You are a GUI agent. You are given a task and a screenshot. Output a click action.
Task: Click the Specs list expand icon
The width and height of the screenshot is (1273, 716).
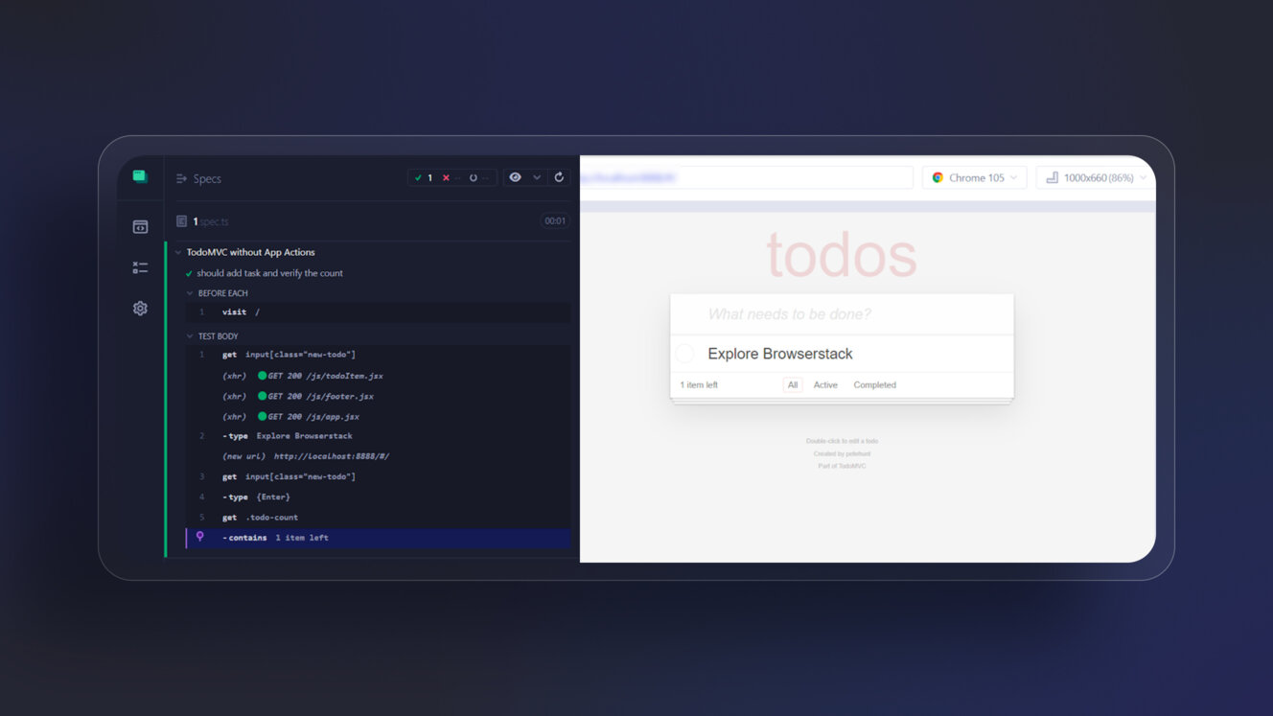[181, 178]
